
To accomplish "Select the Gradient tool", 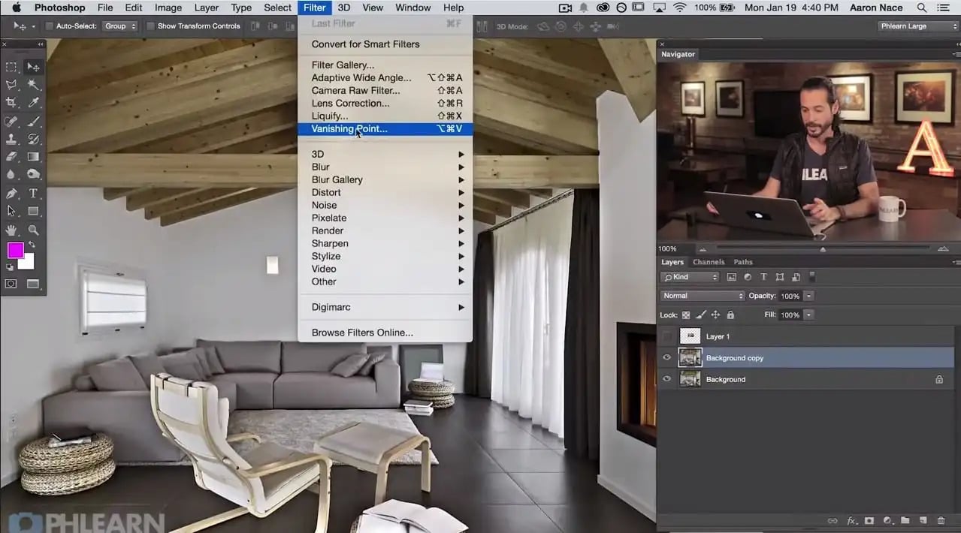I will tap(33, 157).
